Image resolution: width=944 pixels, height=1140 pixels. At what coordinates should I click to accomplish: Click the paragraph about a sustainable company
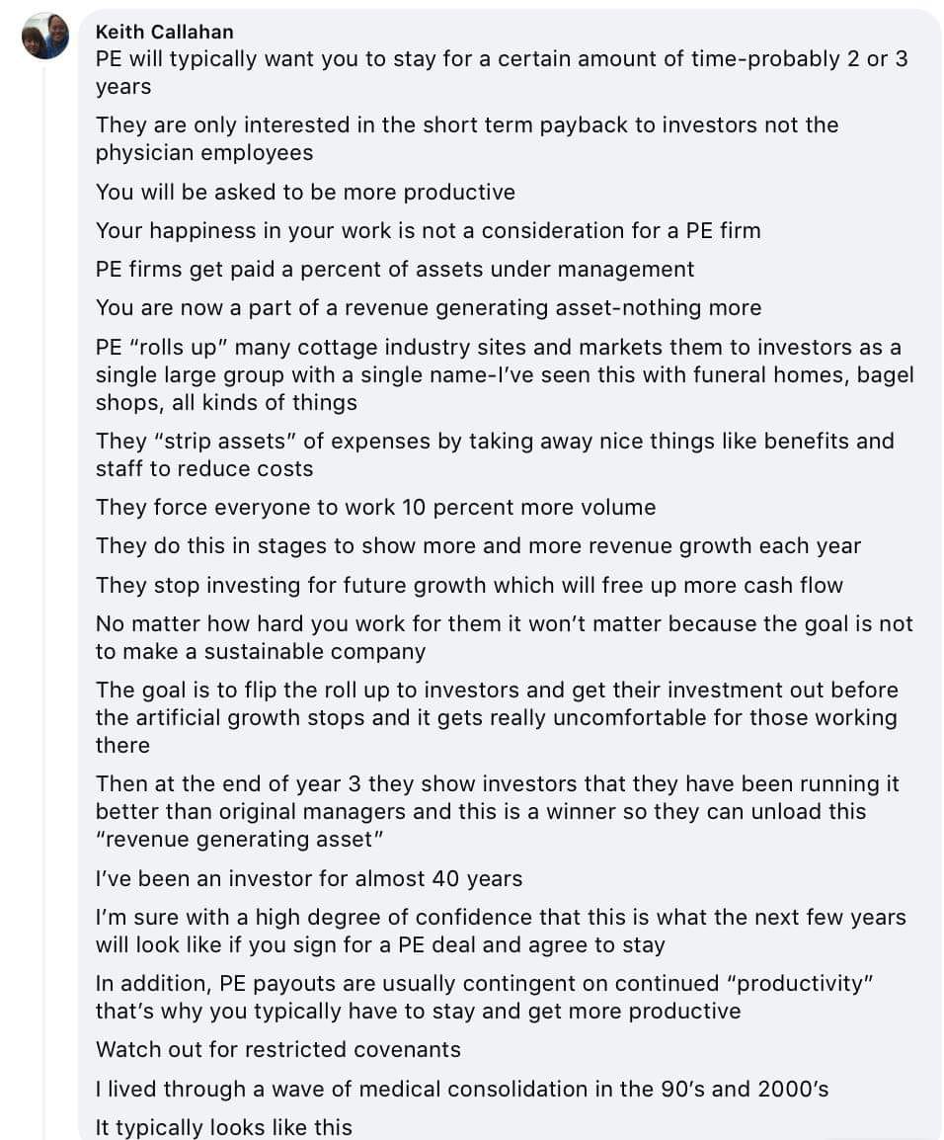(x=504, y=637)
